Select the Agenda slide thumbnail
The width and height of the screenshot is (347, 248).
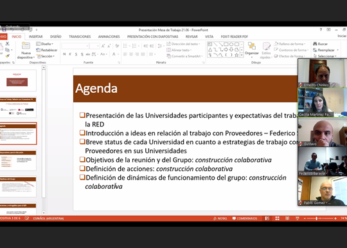click(18, 133)
